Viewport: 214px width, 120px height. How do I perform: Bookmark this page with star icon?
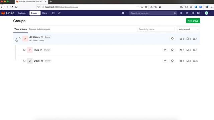coord(146,7)
